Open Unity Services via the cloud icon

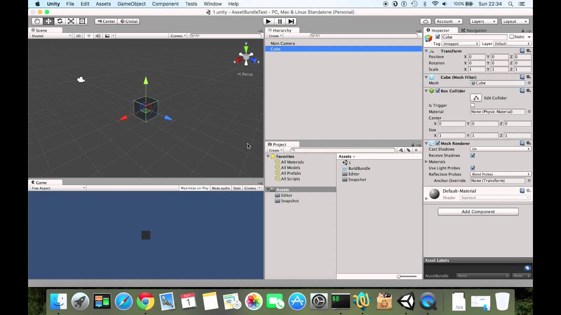click(x=425, y=21)
